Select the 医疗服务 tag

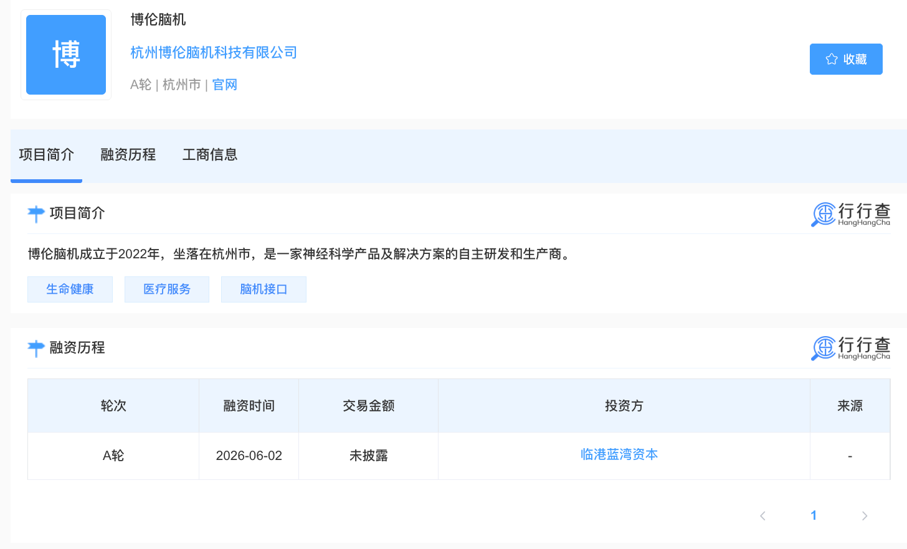click(x=167, y=289)
